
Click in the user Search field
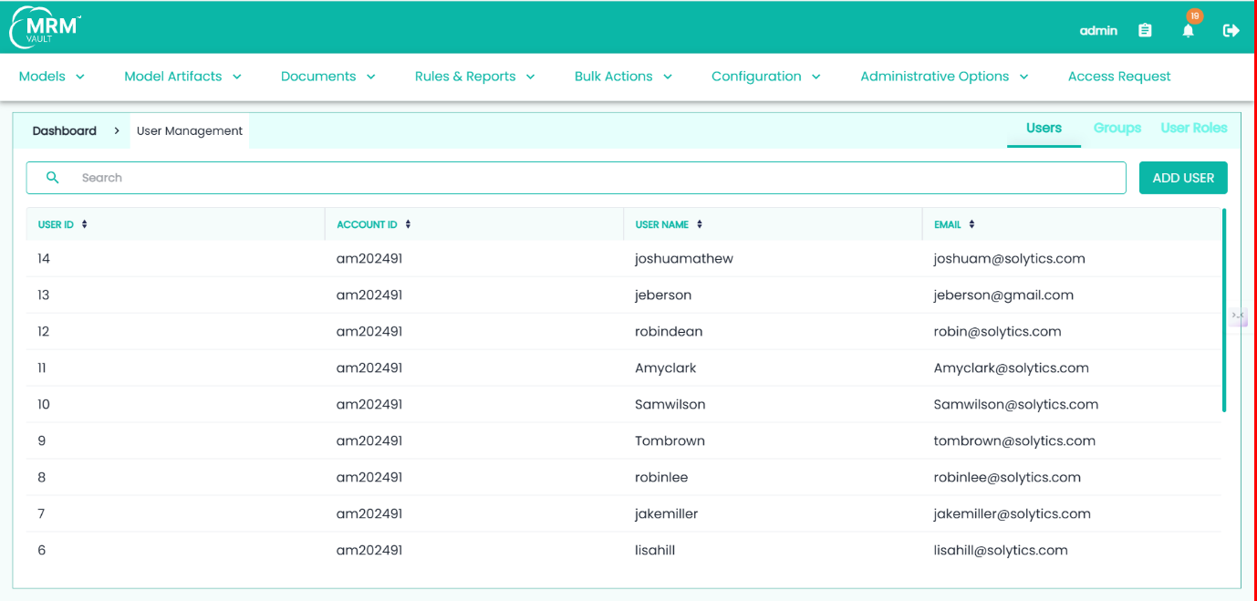pyautogui.click(x=593, y=178)
